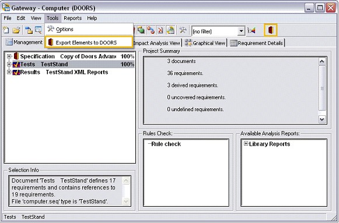
Task: Minimize the Gateway window
Action: click(x=309, y=8)
